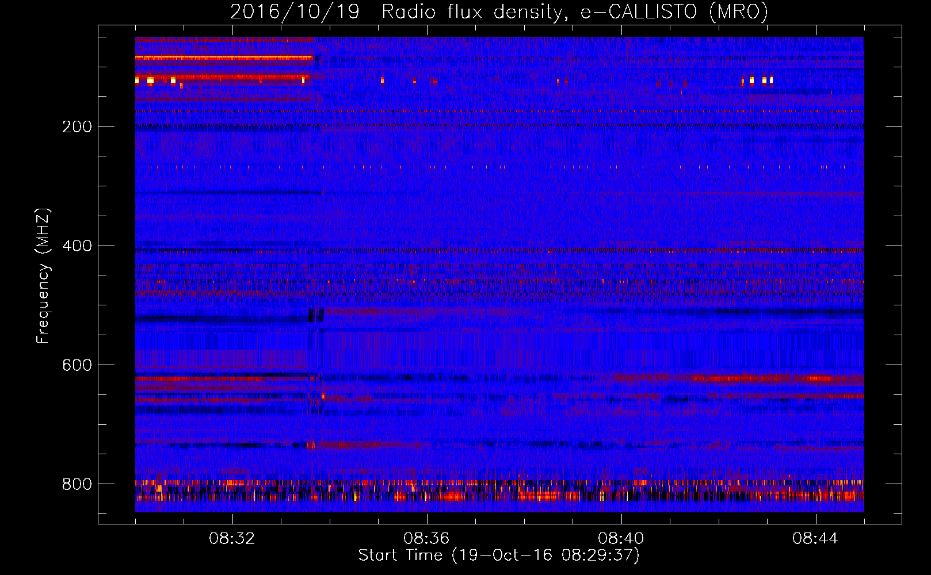Click the 08:44 time axis label
The width and height of the screenshot is (931, 575).
pos(815,539)
